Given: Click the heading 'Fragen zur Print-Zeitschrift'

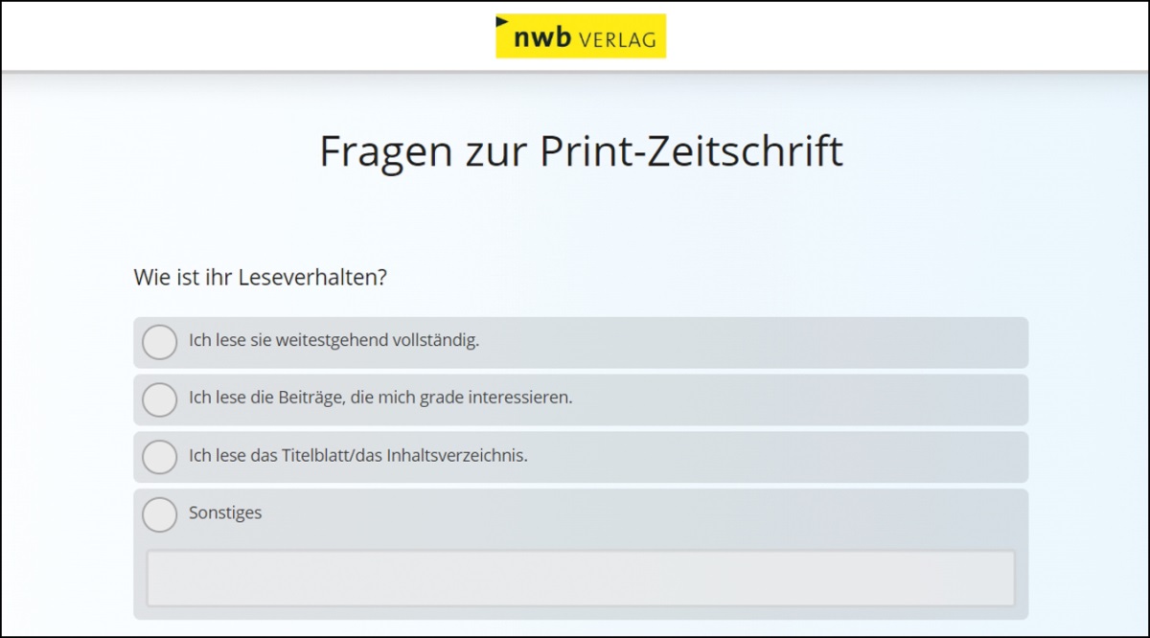Looking at the screenshot, I should (x=581, y=152).
